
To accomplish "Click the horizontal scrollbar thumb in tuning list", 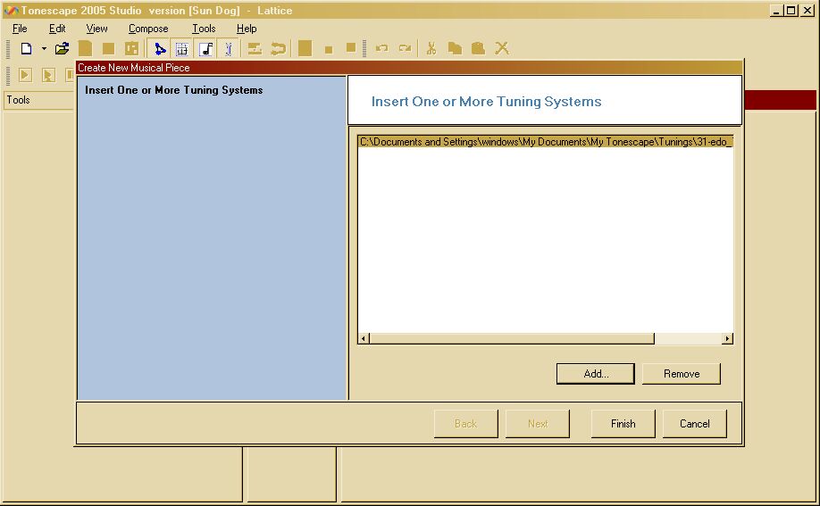I will click(512, 339).
